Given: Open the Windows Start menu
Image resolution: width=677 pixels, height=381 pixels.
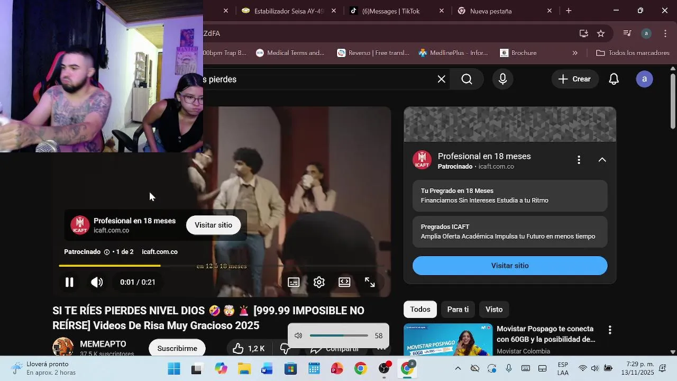Looking at the screenshot, I should click(x=173, y=369).
